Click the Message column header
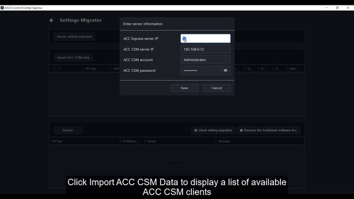 point(224,142)
